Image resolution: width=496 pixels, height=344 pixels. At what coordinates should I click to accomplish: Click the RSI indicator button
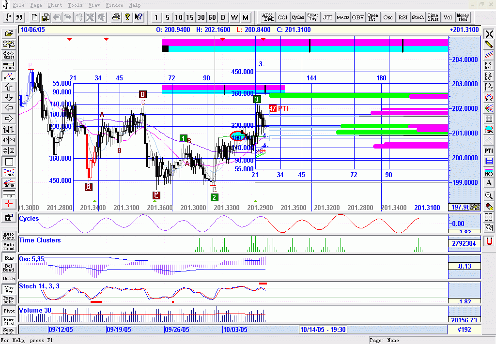tap(403, 17)
